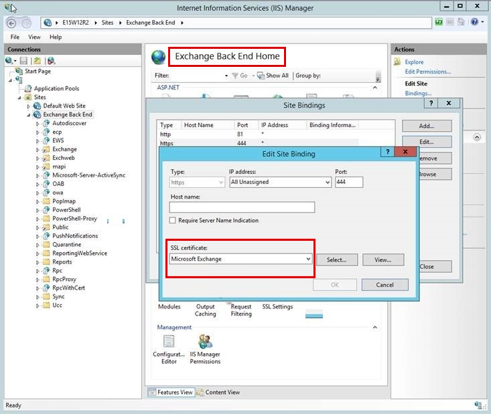Image resolution: width=491 pixels, height=414 pixels.
Task: Click Cancel in Edit Site Binding dialog
Action: 385,285
